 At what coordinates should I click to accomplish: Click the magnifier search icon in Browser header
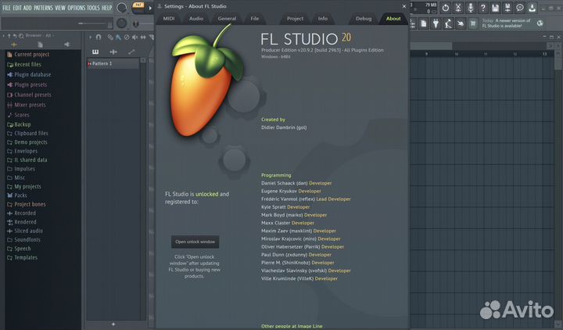pos(21,35)
